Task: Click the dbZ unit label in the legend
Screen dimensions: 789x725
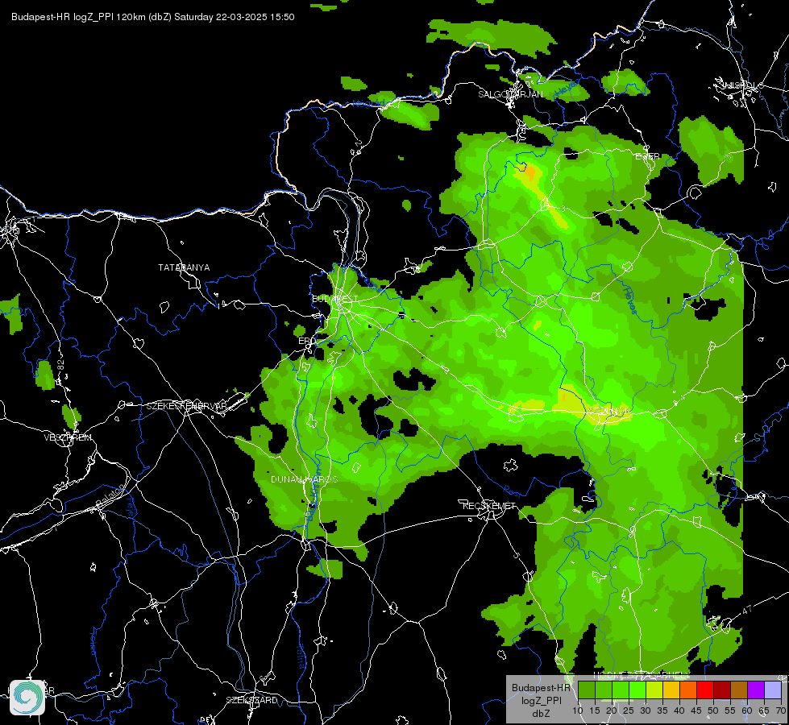Action: [x=541, y=714]
